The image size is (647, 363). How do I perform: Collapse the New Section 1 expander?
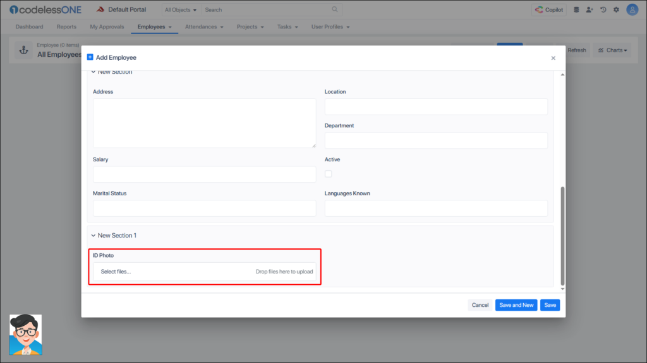click(94, 236)
